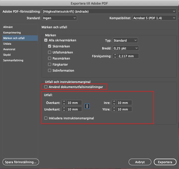Click the Inre stepper arrows

(x=114, y=103)
